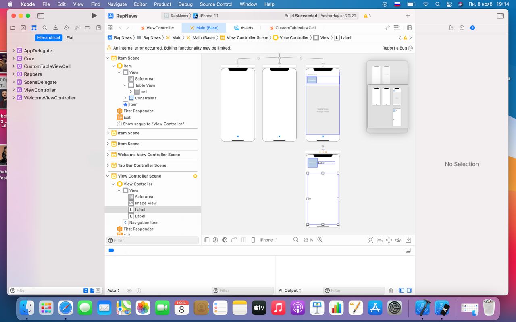The image size is (516, 322).
Task: Open the source control navigator
Action: (23, 28)
